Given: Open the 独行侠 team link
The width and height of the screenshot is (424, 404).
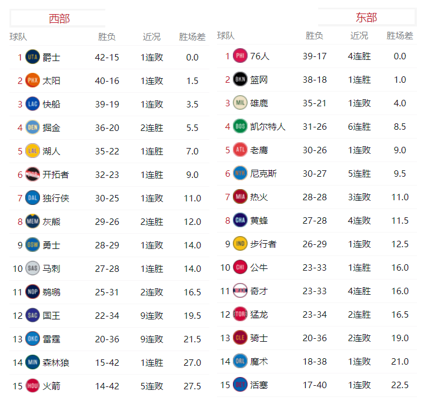Looking at the screenshot, I should [x=56, y=198].
